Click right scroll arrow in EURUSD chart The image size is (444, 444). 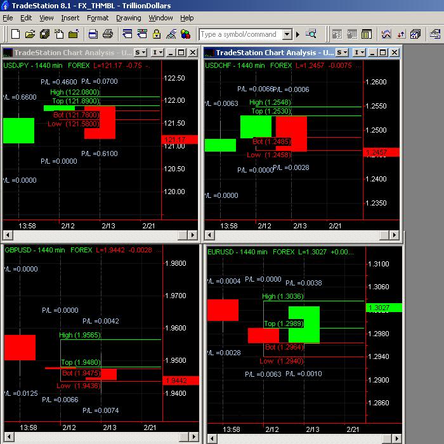397,438
